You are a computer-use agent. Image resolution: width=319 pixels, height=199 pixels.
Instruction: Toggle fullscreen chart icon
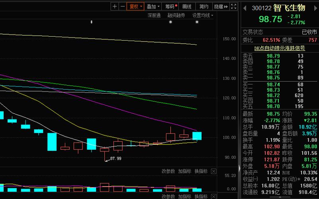pos(233,6)
